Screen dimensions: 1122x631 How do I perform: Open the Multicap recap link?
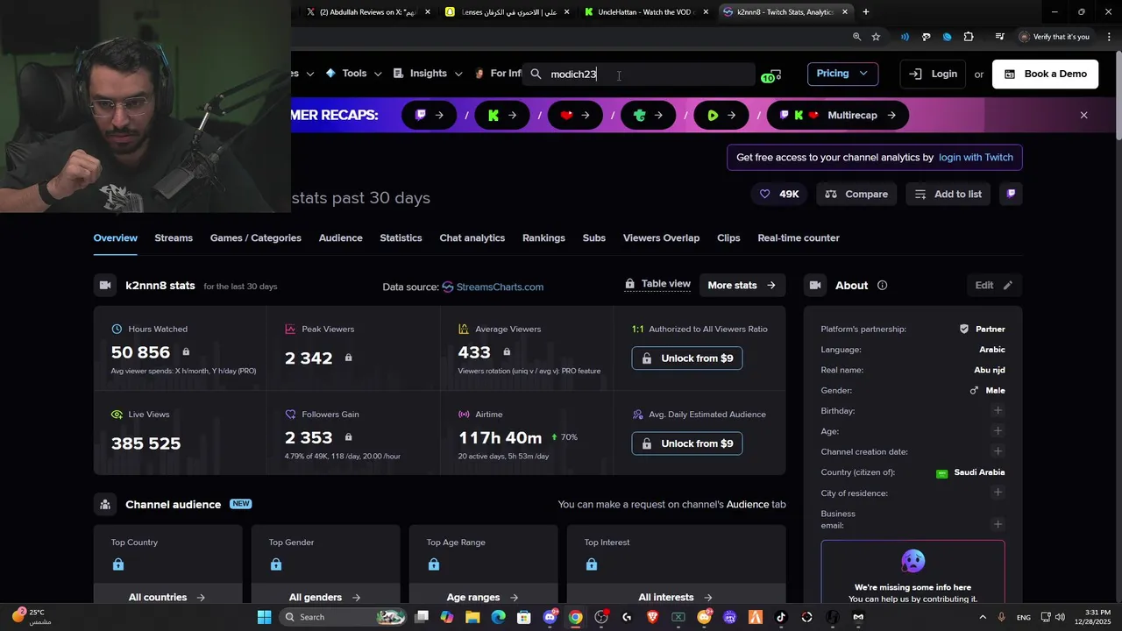click(x=838, y=115)
